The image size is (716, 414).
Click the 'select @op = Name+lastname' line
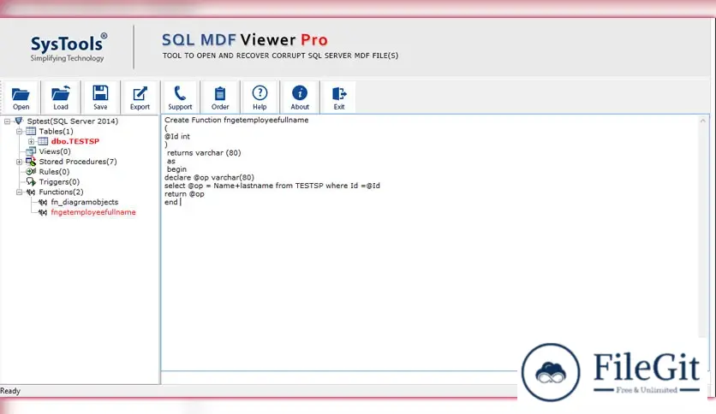(272, 186)
